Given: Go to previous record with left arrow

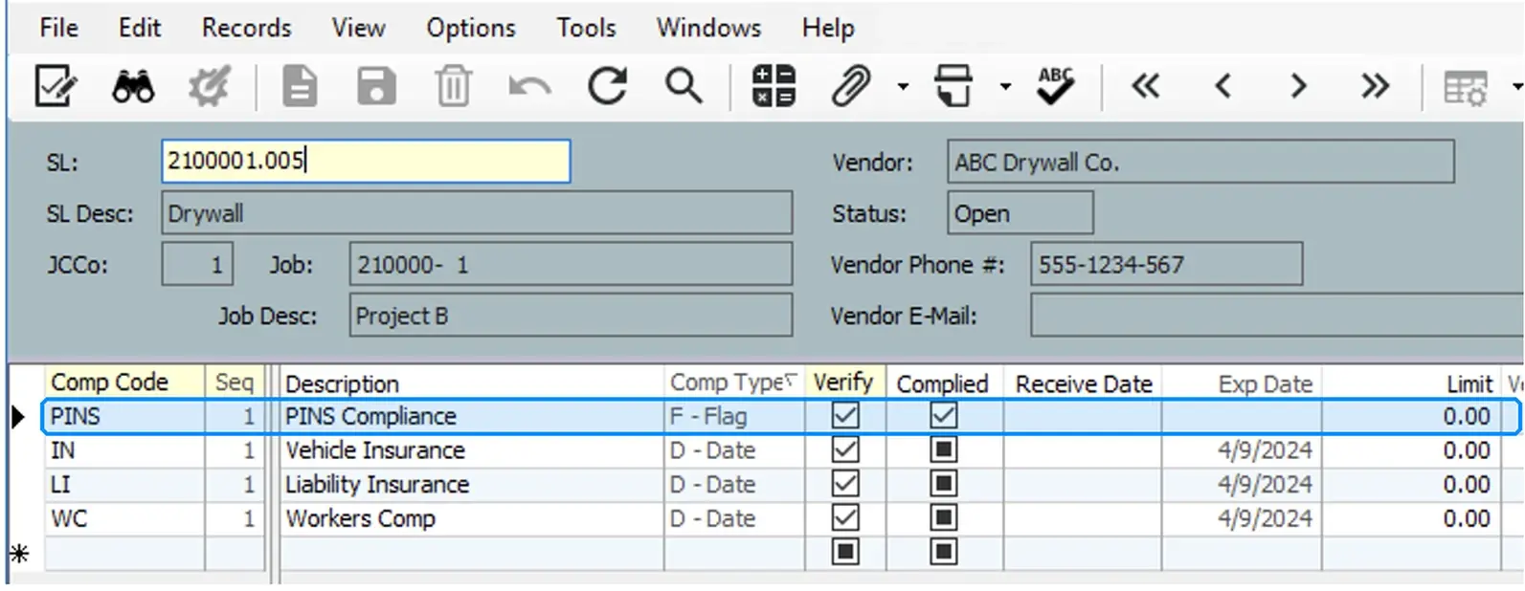Looking at the screenshot, I should [1222, 87].
